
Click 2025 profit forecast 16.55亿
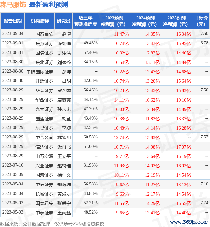(x=183, y=203)
